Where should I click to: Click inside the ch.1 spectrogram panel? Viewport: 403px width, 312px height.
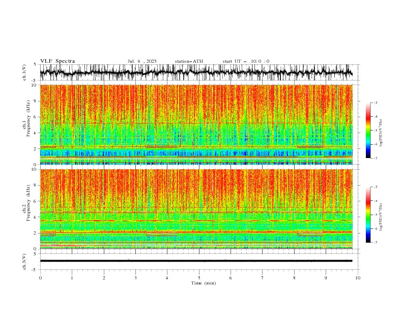pos(196,124)
